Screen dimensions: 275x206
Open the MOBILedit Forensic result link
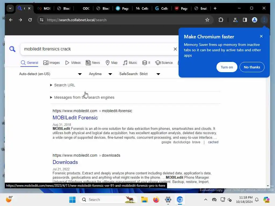(x=75, y=118)
